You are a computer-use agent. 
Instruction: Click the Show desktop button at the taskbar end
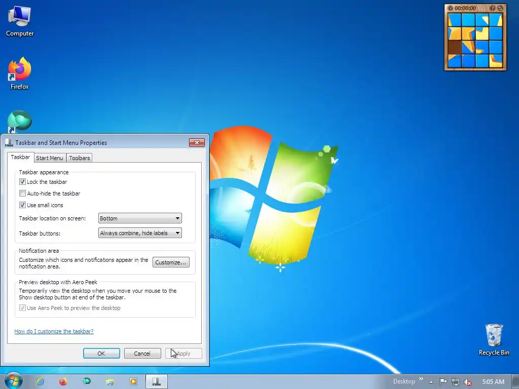click(515, 382)
